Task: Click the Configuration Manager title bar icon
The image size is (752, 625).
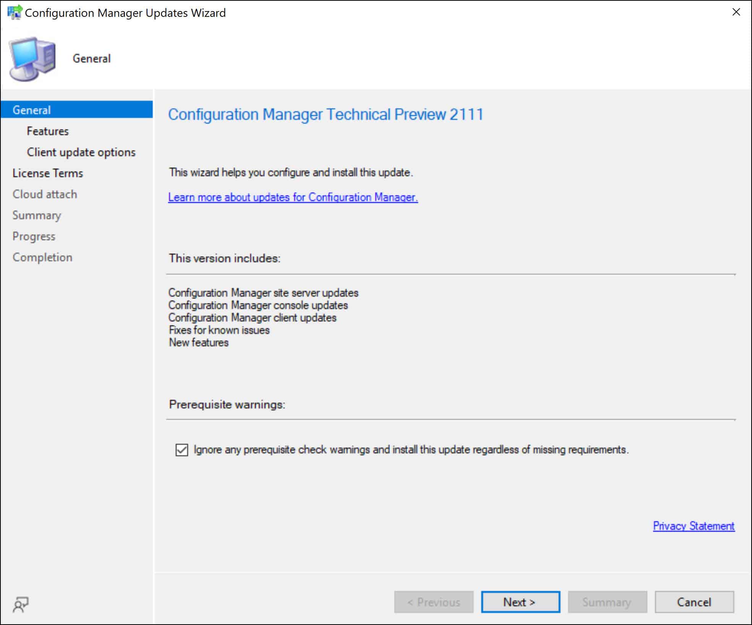Action: (x=15, y=12)
